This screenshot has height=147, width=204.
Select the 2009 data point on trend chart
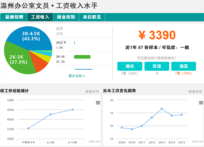pyautogui.click(x=122, y=128)
